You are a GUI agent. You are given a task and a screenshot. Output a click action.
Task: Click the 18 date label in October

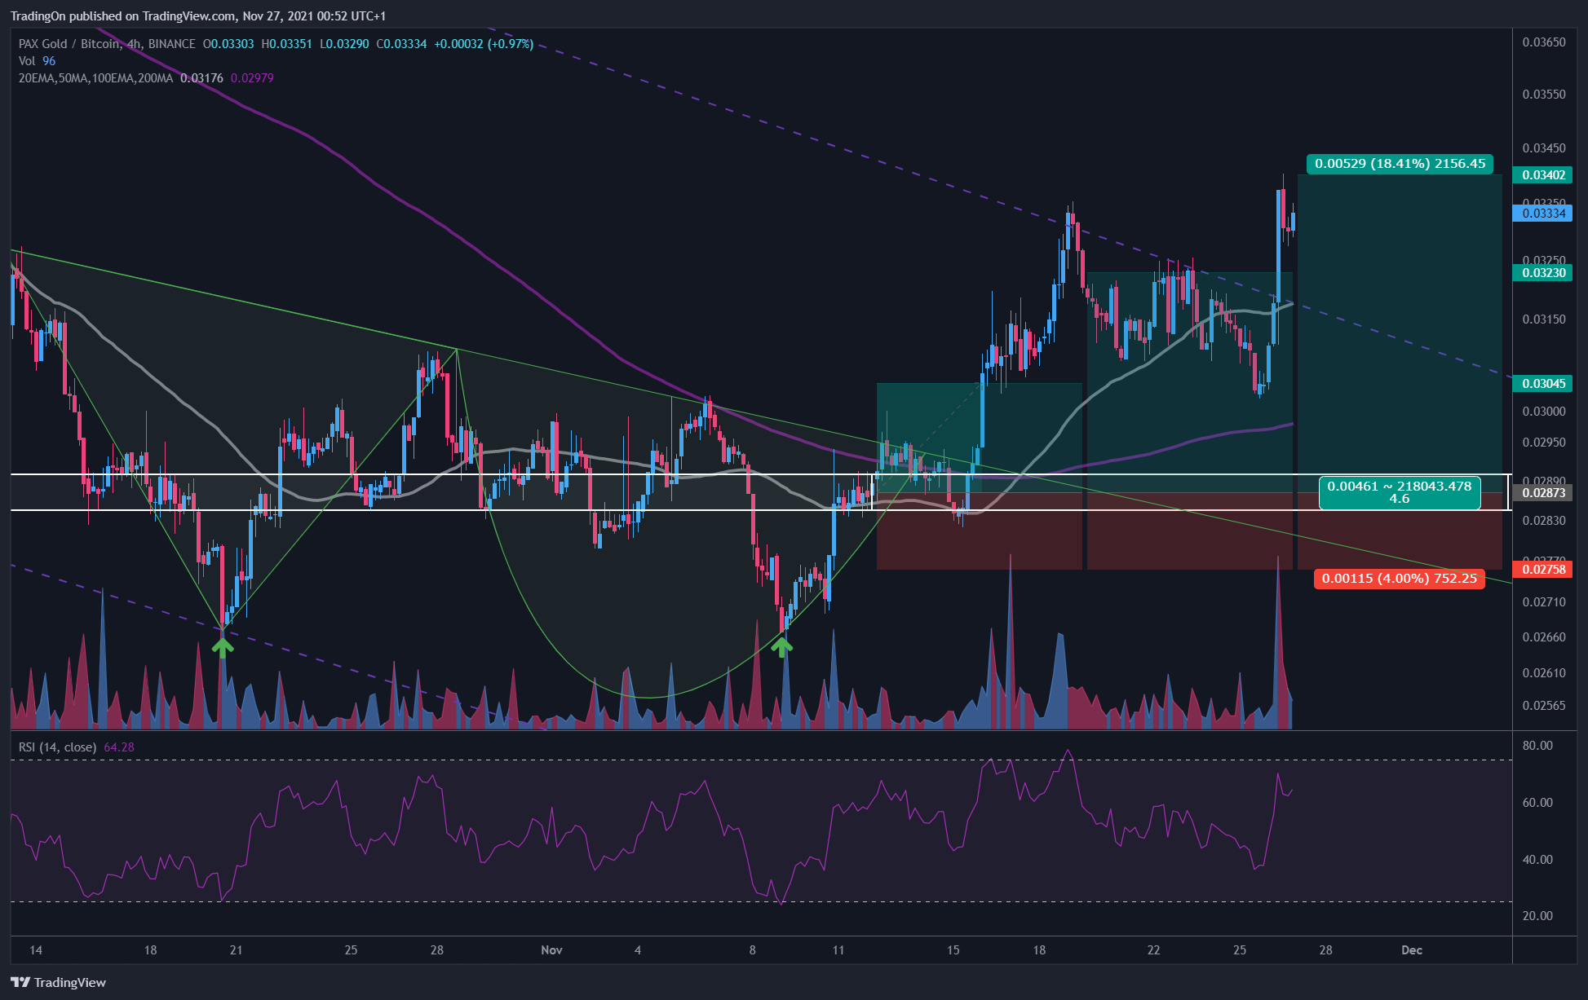point(150,950)
